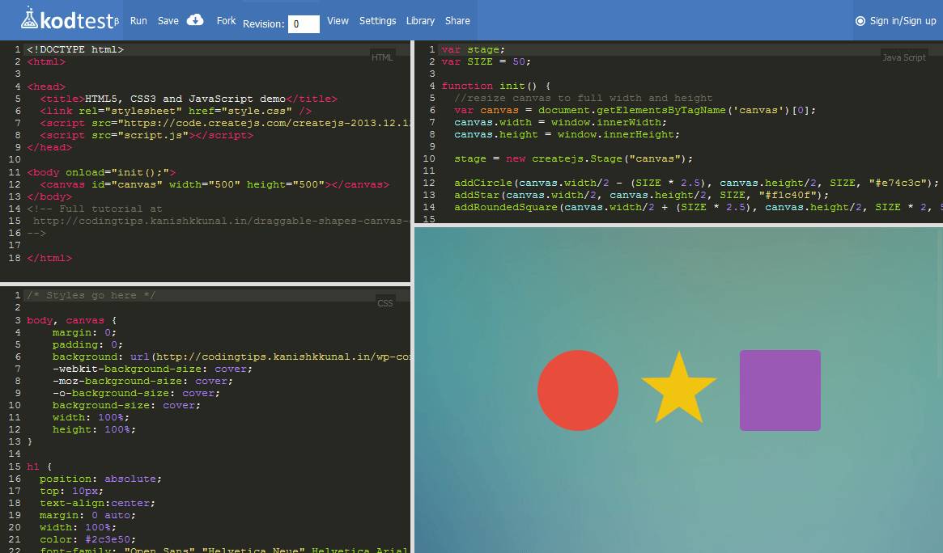This screenshot has height=553, width=943.
Task: Click the red circle on canvas
Action: [x=577, y=390]
